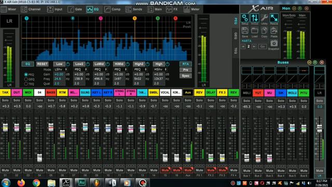Image resolution: width=332 pixels, height=187 pixels.
Task: Select the TEQ radio button
Action: [26, 84]
